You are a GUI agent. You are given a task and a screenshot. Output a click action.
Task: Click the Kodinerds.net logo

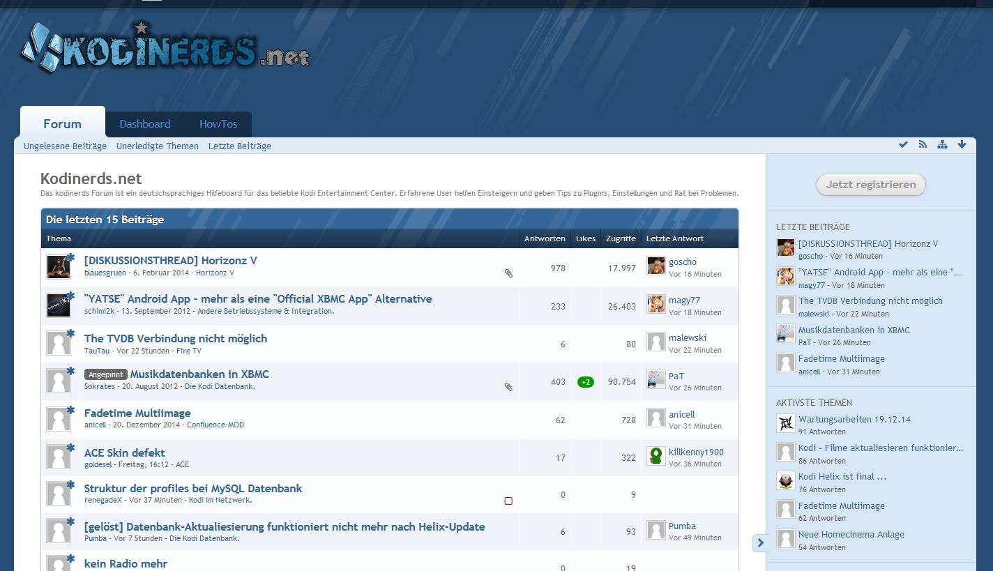pyautogui.click(x=165, y=47)
